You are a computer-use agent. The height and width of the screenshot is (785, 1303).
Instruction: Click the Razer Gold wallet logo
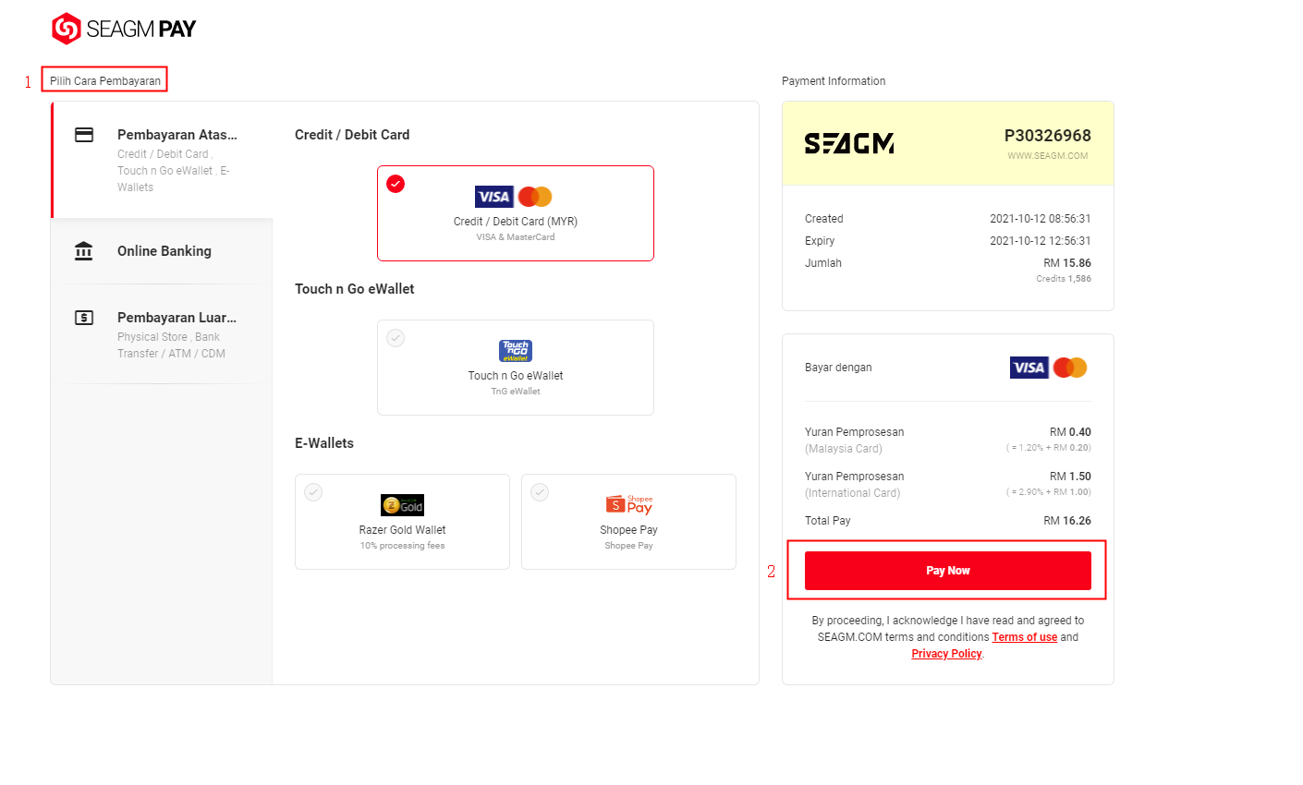[x=402, y=505]
